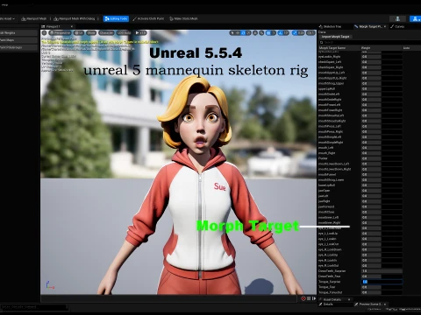This screenshot has height=315, width=421.
Task: Toggle the coordinate space globe icon
Action: 255,33
